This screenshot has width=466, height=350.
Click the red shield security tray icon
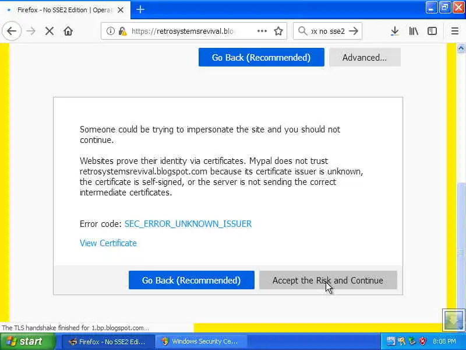point(422,341)
